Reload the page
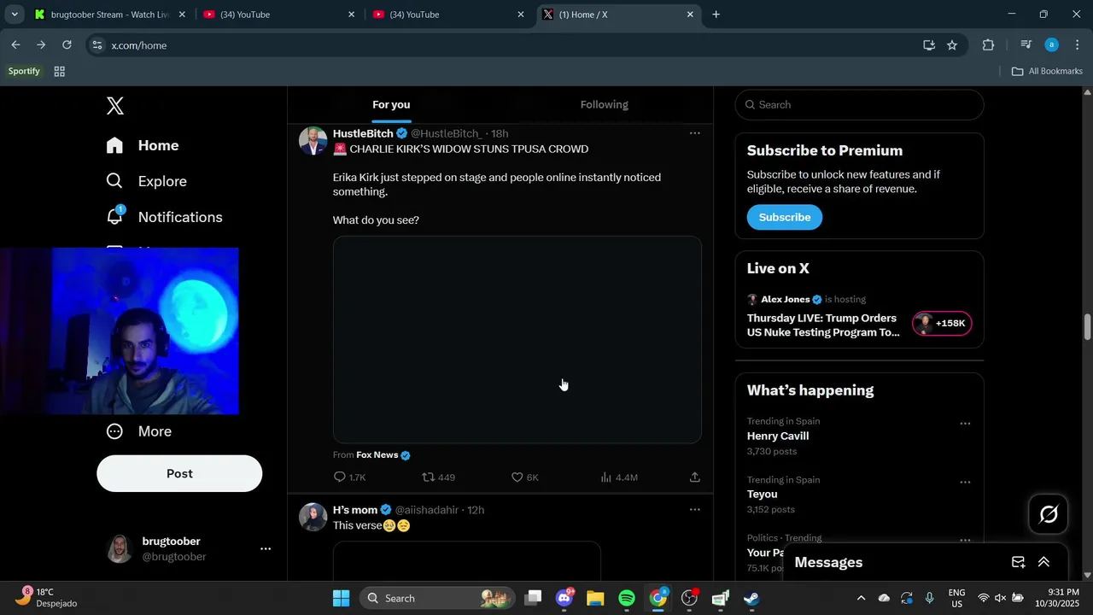This screenshot has width=1093, height=615. click(67, 45)
